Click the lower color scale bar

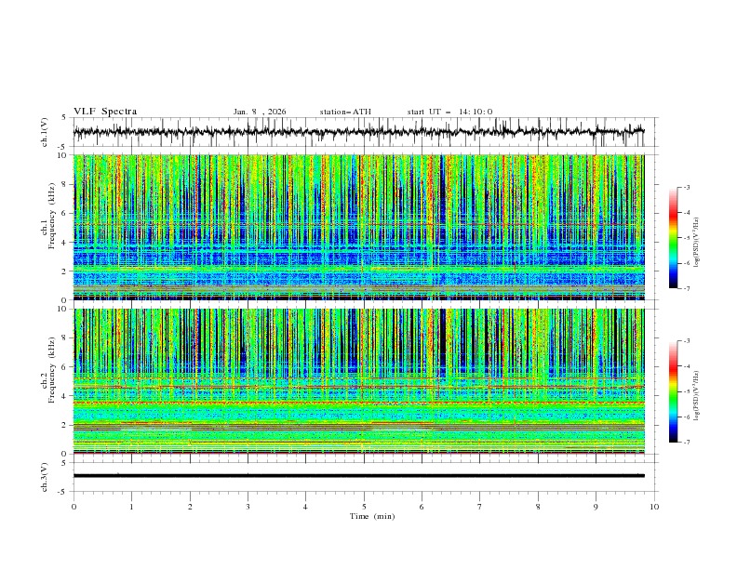pos(674,391)
